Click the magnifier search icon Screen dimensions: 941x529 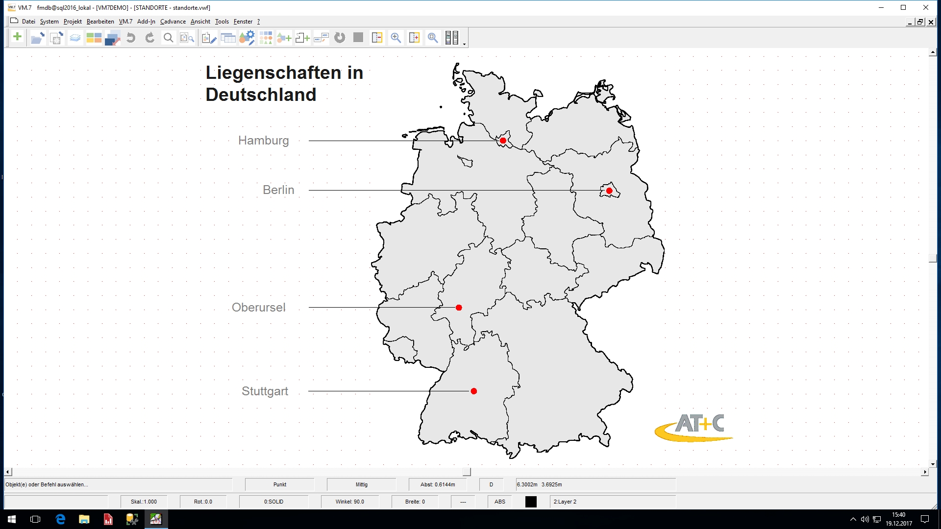168,38
